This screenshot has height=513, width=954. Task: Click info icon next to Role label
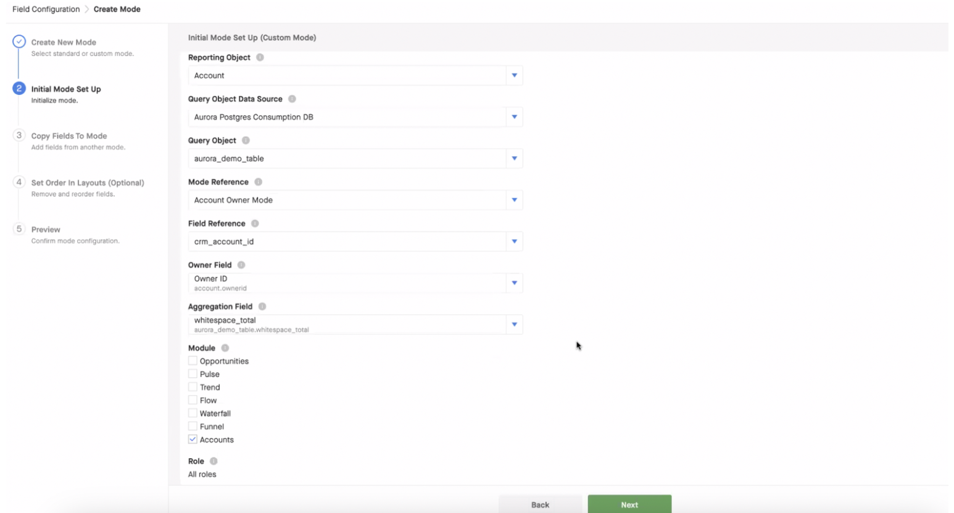214,461
